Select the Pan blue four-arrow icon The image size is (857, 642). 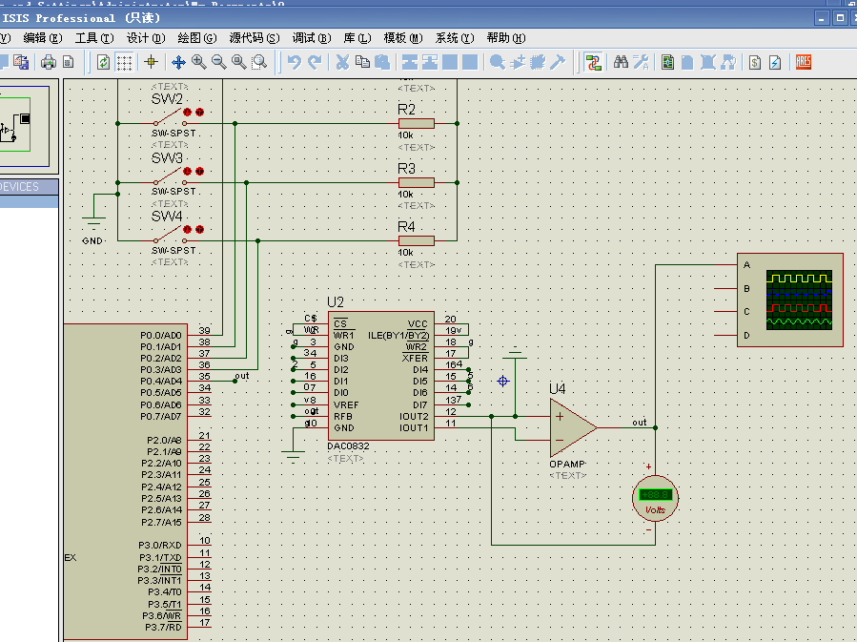click(x=178, y=62)
